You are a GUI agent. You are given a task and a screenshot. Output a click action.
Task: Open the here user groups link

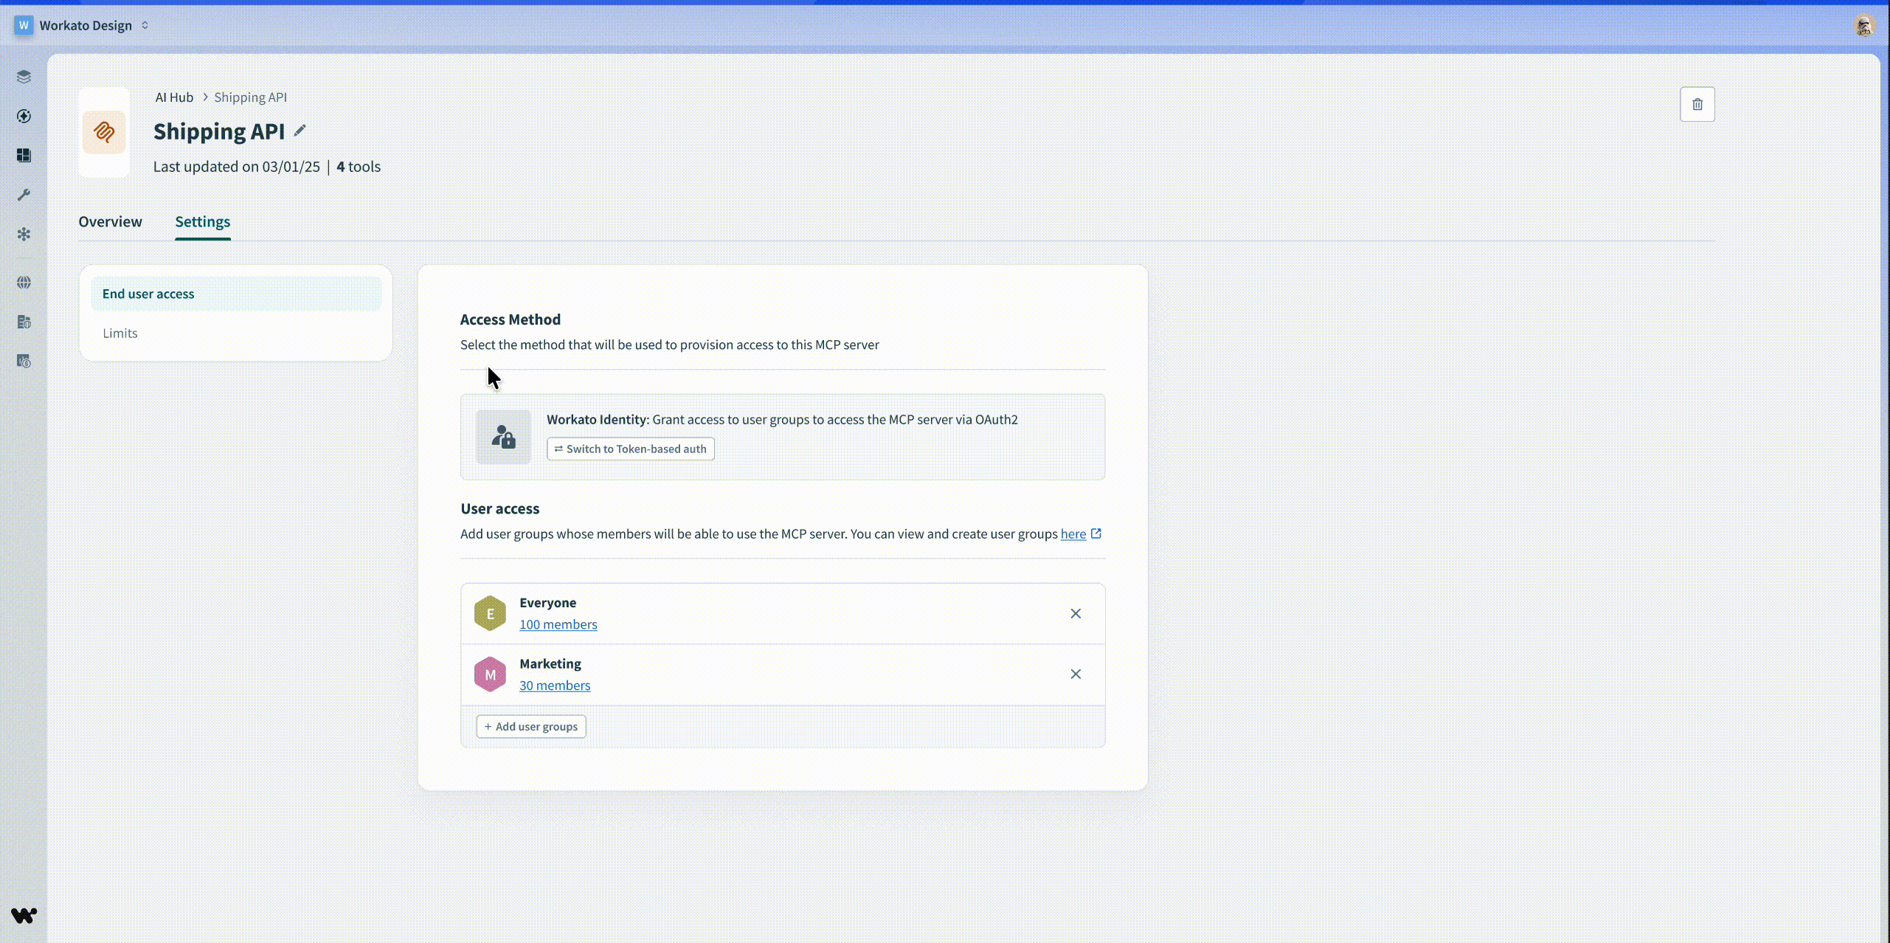coord(1073,533)
